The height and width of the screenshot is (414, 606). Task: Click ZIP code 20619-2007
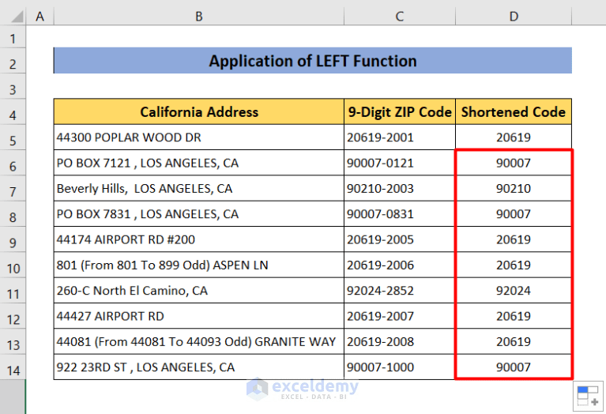coord(400,316)
